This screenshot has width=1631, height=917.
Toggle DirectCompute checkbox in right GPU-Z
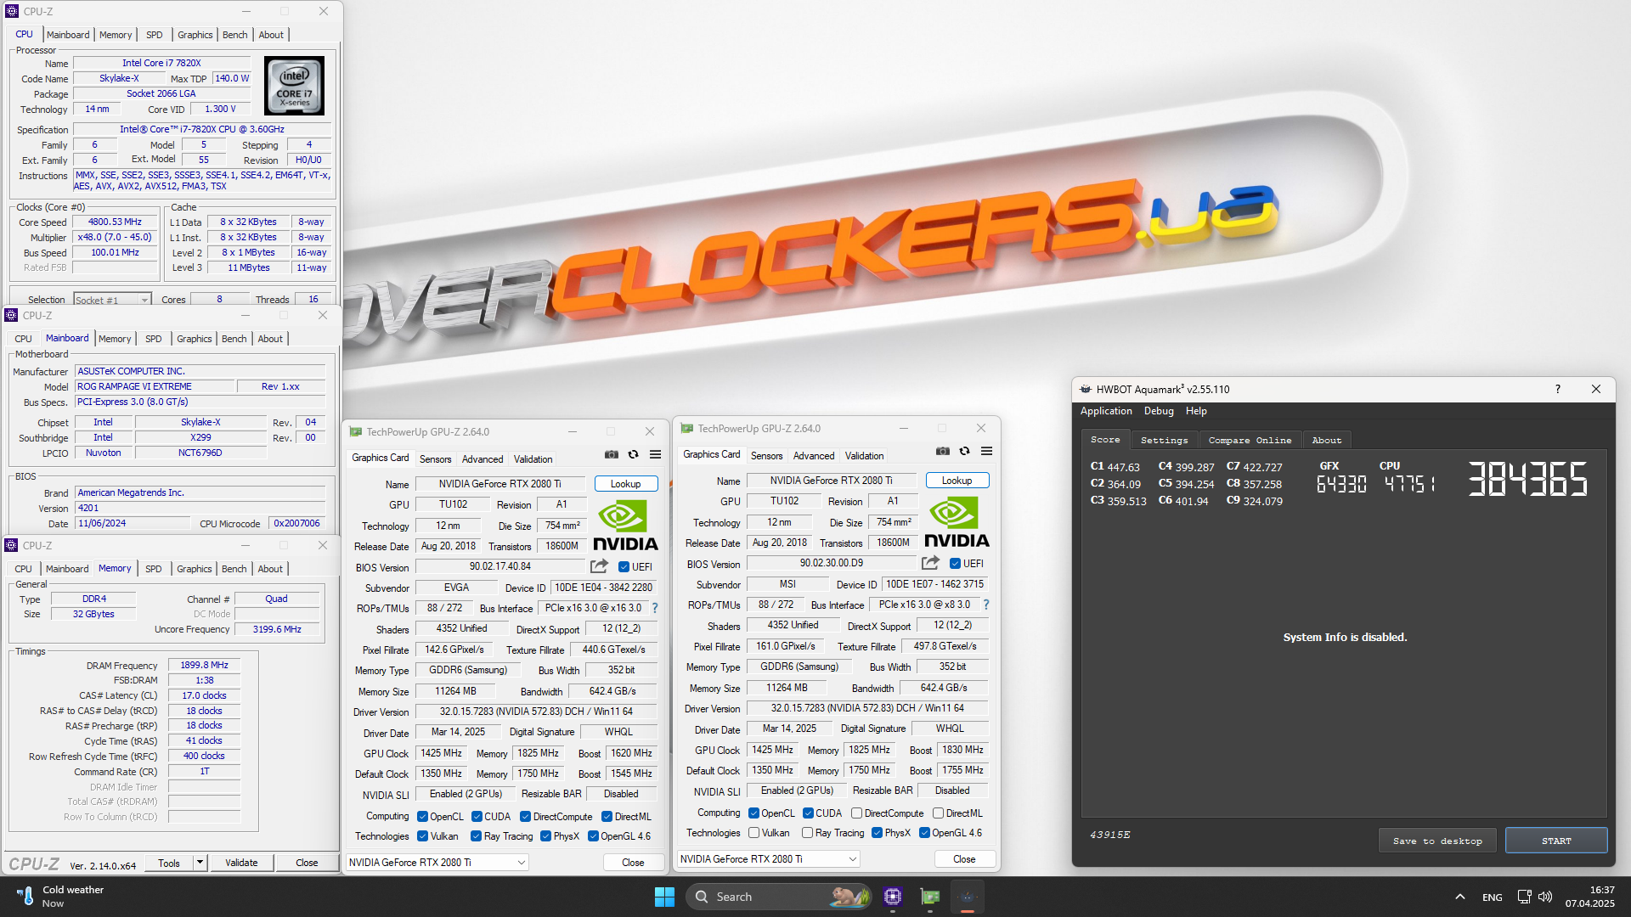pos(856,813)
